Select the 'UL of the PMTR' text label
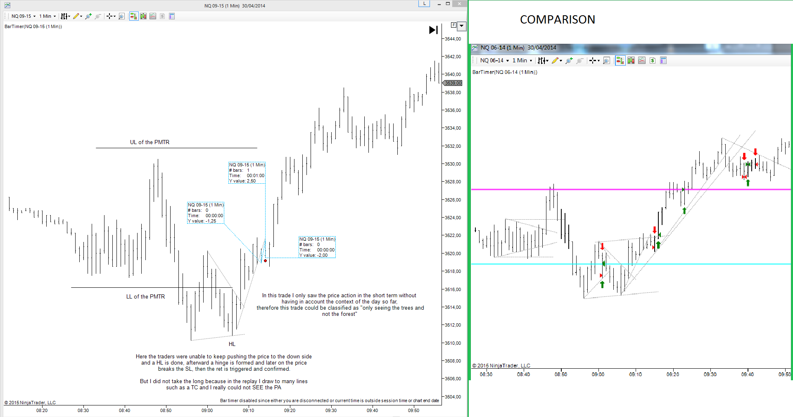Screen dimensions: 793x417 (x=150, y=142)
